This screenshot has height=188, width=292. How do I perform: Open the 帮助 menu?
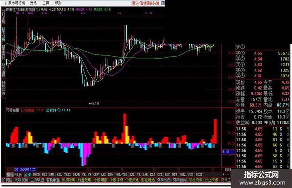58,3
